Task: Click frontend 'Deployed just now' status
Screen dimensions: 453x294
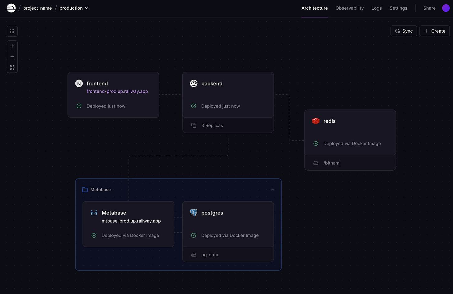Action: click(106, 106)
